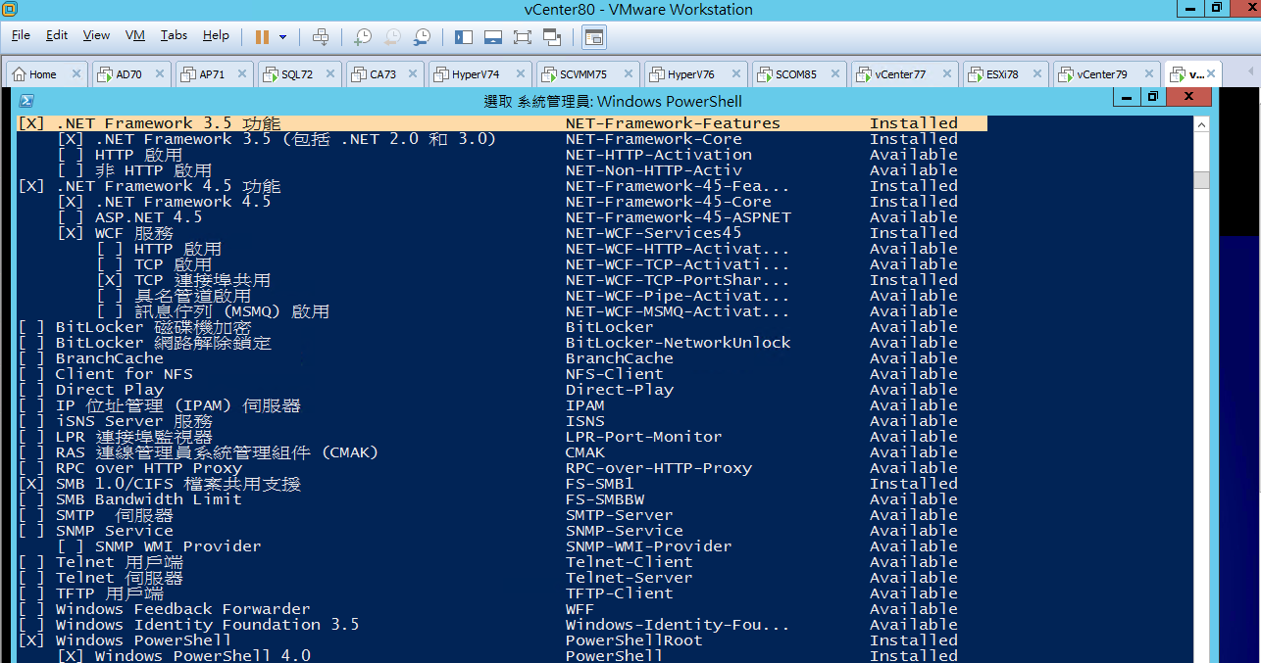
Task: Click the NET-WCF-Services45 name
Action: click(654, 233)
